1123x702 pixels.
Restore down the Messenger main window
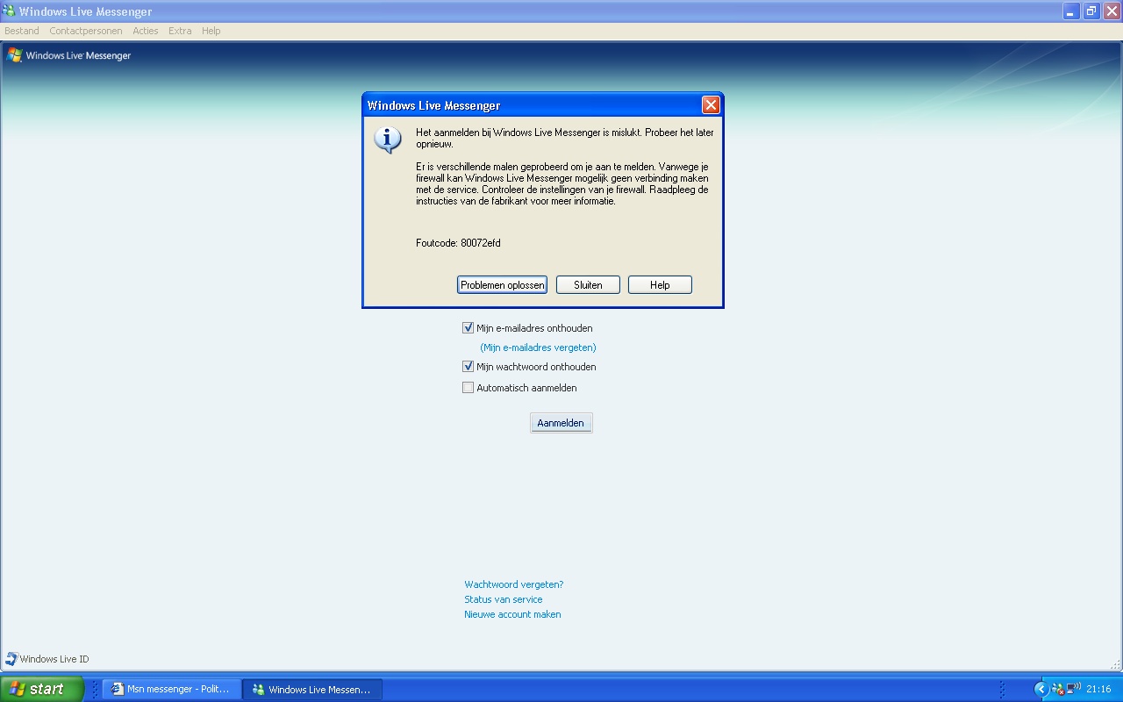click(x=1091, y=11)
